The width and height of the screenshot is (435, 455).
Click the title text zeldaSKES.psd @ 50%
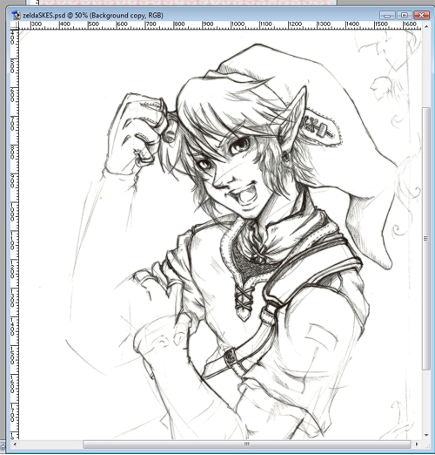coord(56,15)
